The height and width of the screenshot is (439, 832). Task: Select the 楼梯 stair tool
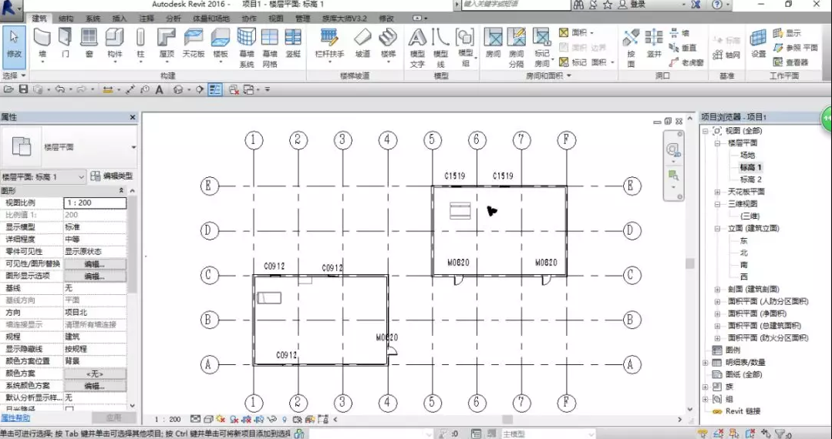[389, 44]
